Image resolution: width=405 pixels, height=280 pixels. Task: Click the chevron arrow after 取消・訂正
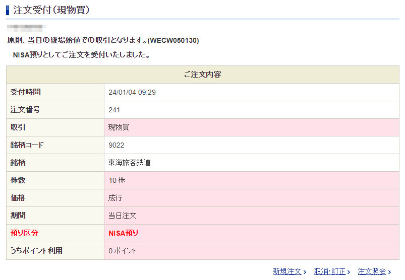click(349, 272)
